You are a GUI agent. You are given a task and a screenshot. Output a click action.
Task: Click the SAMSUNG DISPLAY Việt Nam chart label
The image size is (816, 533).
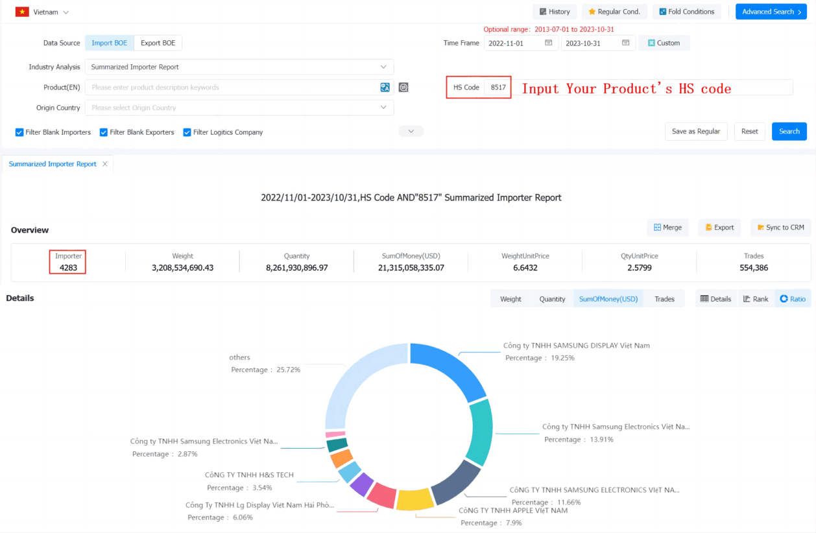[x=577, y=346]
